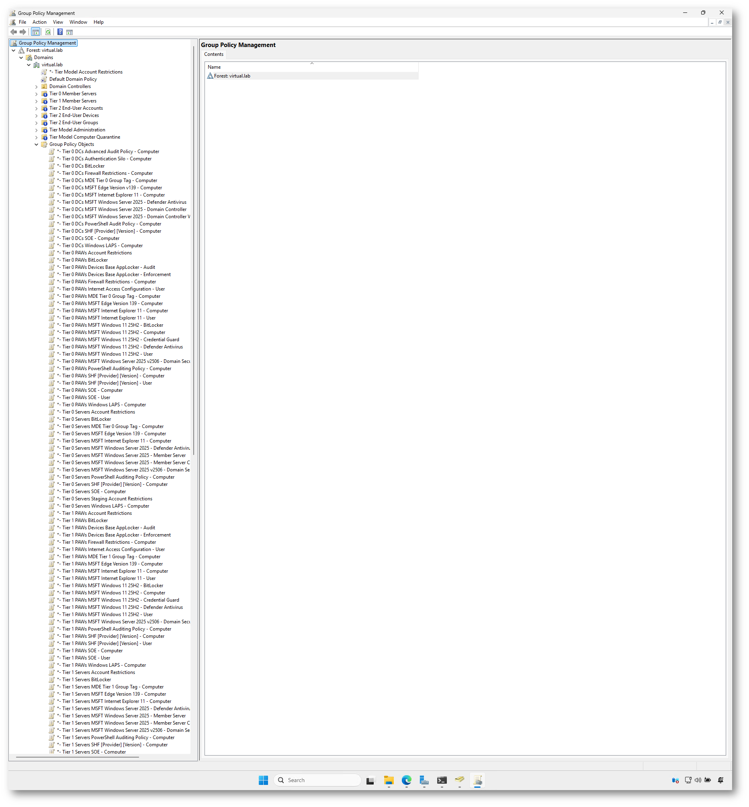Collapse the Group Policy Objects container
749x807 pixels.
click(x=37, y=144)
